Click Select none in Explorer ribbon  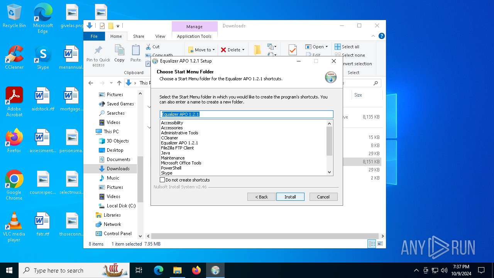pos(350,55)
